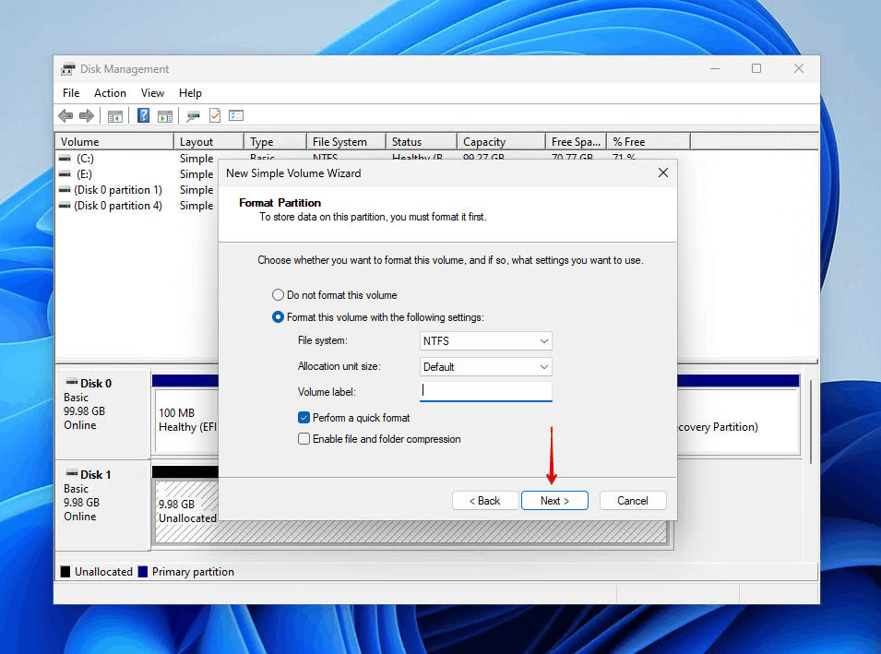Open the Action menu

(x=110, y=92)
